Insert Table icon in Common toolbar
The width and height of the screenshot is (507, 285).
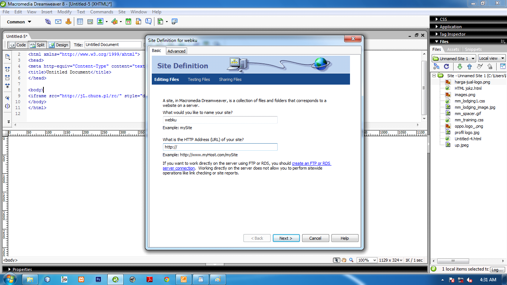(x=80, y=22)
